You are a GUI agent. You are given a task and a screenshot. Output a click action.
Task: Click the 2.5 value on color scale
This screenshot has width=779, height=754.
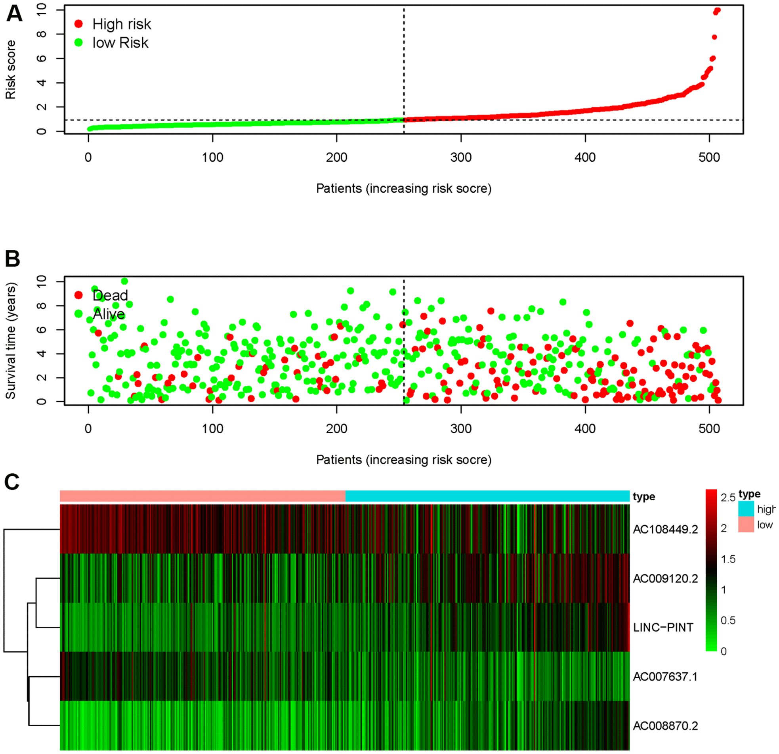(x=728, y=498)
